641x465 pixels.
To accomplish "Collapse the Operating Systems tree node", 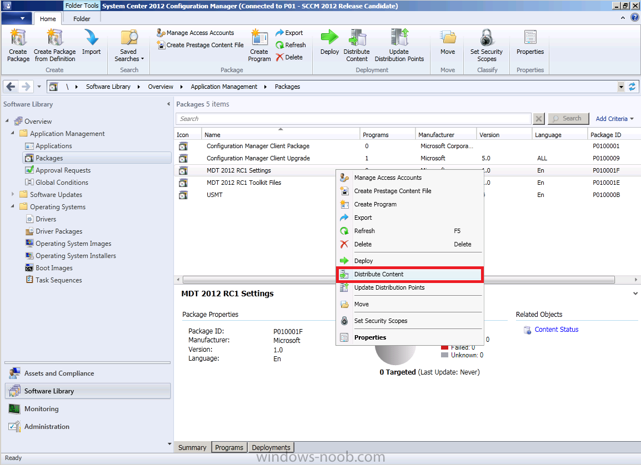I will tap(13, 206).
